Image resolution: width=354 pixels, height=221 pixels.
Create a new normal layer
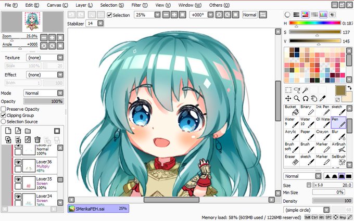[x=8, y=131]
